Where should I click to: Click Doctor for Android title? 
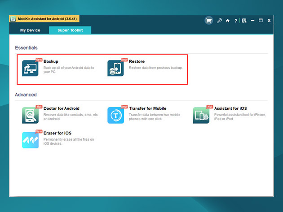(x=62, y=108)
